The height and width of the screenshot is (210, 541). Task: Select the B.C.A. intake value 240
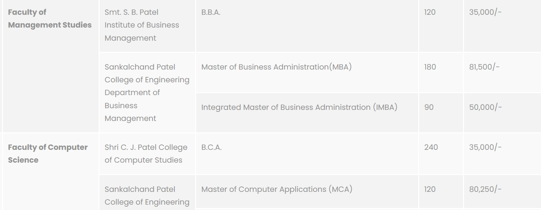tap(431, 147)
